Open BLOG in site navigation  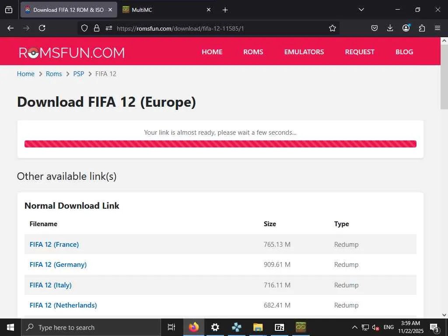click(x=404, y=52)
